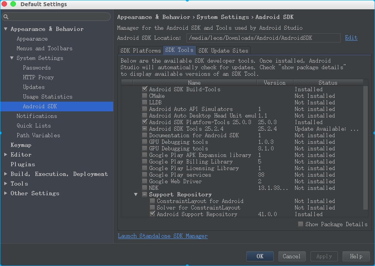Expand the Editor settings section

tap(5, 155)
